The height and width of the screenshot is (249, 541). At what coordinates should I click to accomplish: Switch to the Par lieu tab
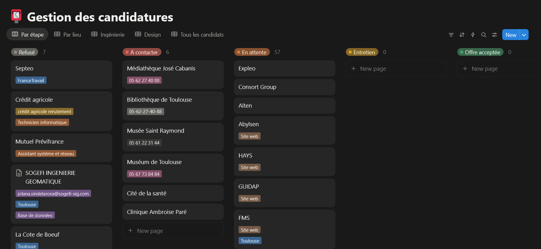68,34
